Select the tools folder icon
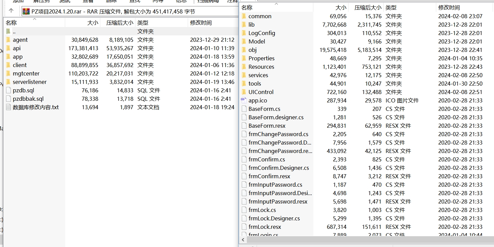494x247 pixels. click(244, 84)
